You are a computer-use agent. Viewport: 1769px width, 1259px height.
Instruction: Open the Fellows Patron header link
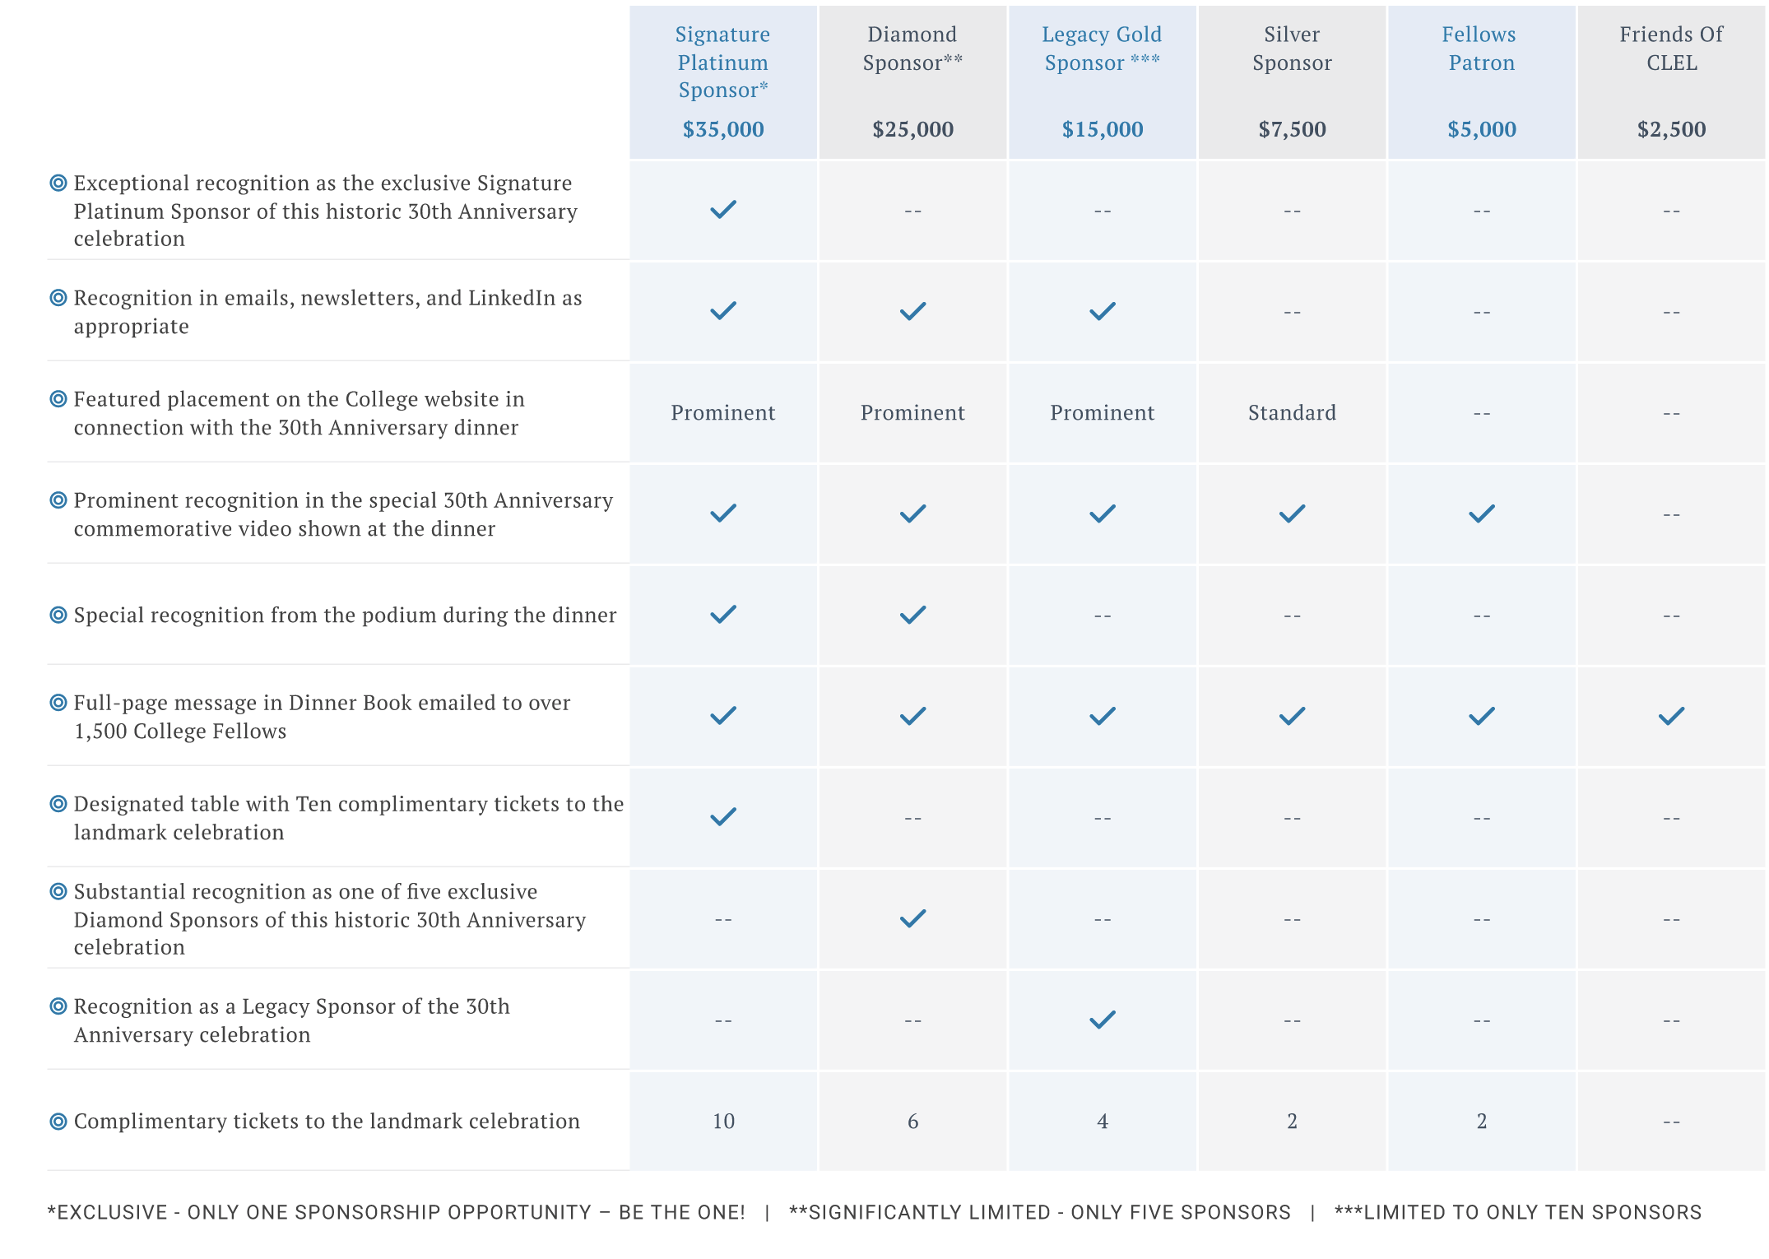click(x=1481, y=49)
